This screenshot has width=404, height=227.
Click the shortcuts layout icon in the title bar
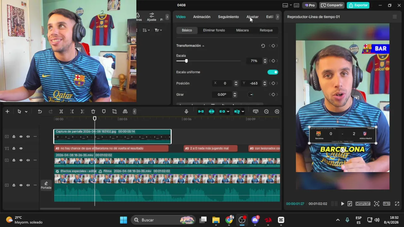(x=296, y=5)
